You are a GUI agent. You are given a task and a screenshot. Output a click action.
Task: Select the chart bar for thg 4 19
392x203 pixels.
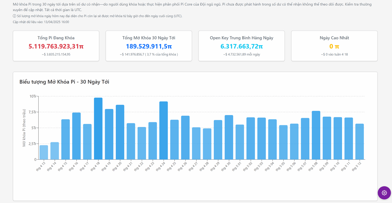point(109,134)
